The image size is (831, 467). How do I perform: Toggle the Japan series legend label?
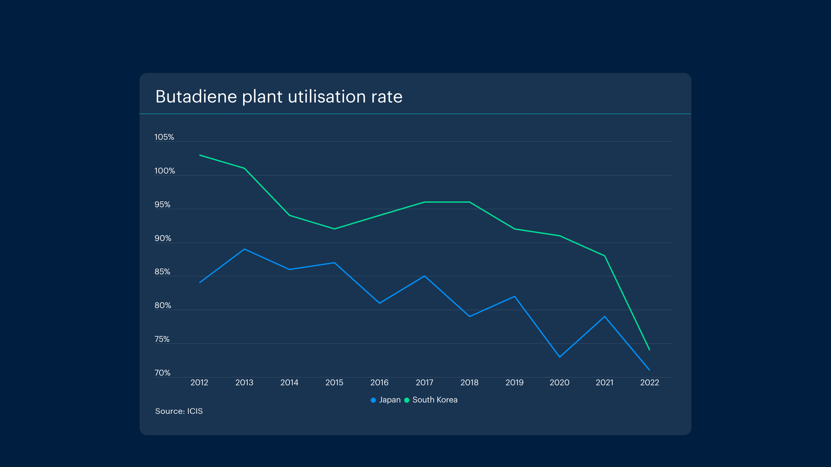tap(390, 400)
